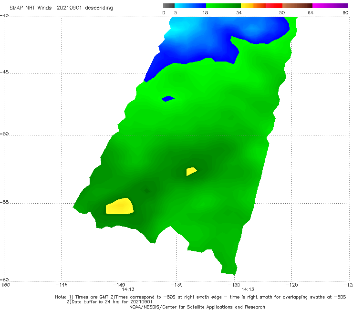This screenshot has width=353, height=310.
Task: Click the 'SMAP NRT Winds' title text
Action: pos(31,8)
